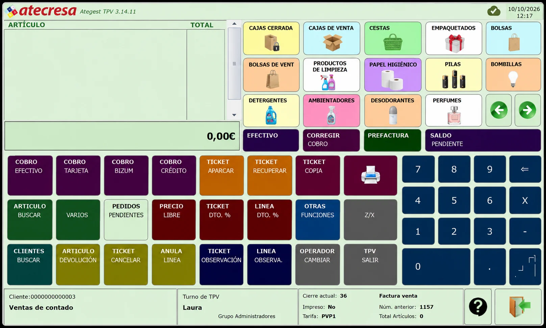
Task: Tap keypad digit 5
Action: click(454, 201)
